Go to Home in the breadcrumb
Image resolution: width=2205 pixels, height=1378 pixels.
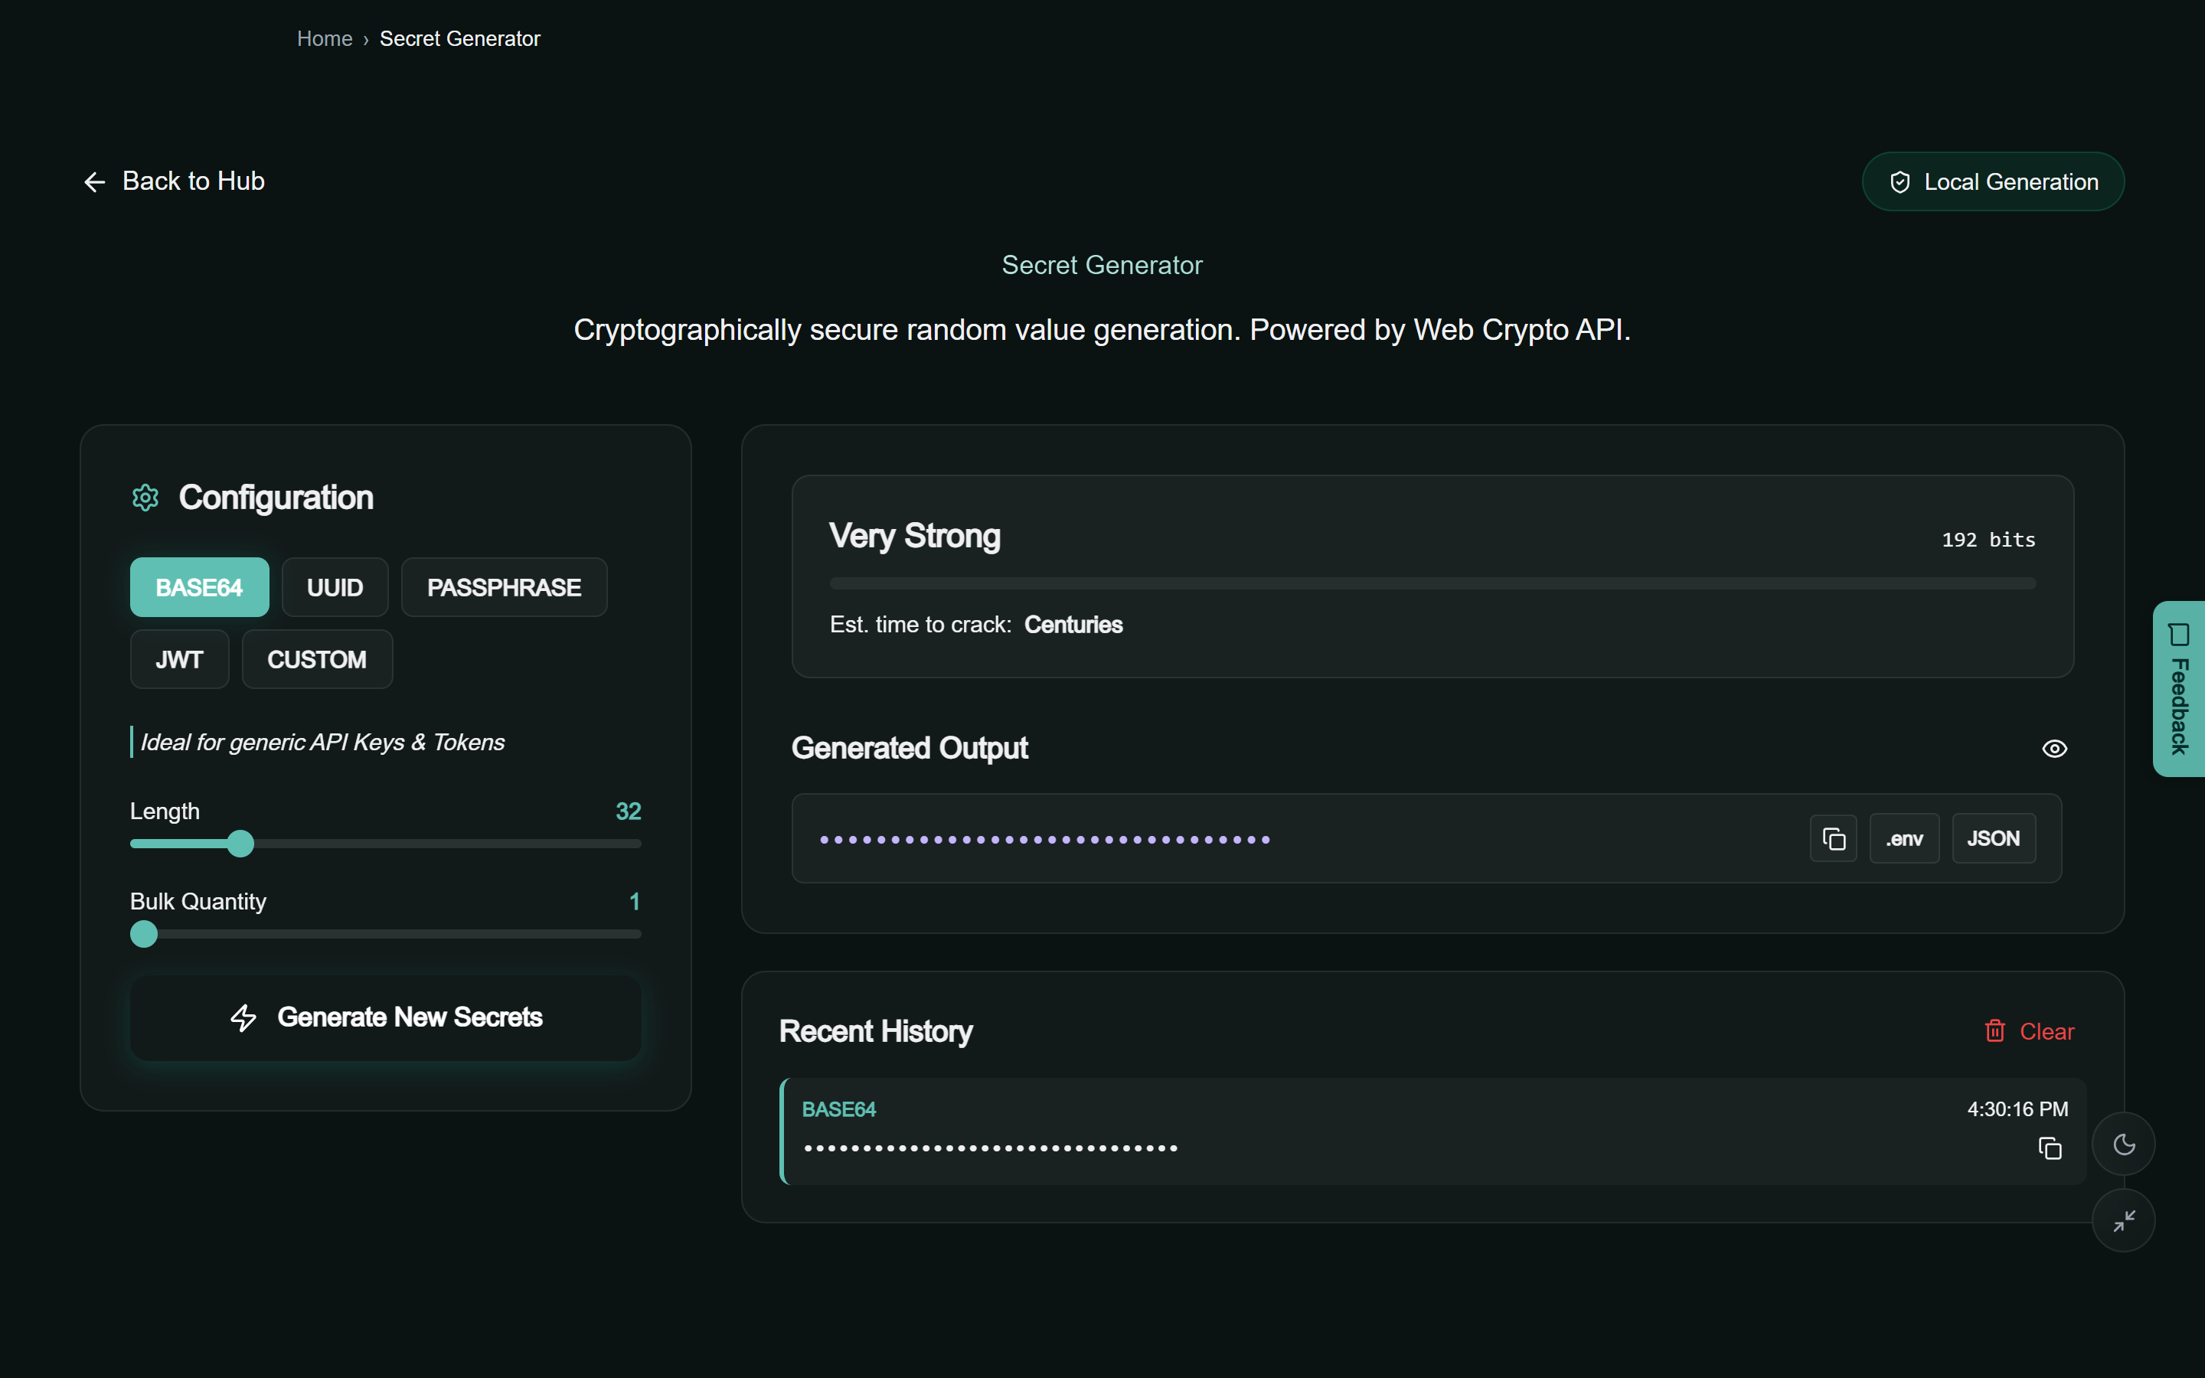point(325,38)
